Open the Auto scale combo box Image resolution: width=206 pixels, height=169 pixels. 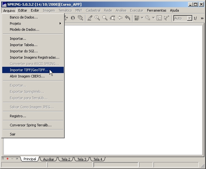tap(189, 18)
